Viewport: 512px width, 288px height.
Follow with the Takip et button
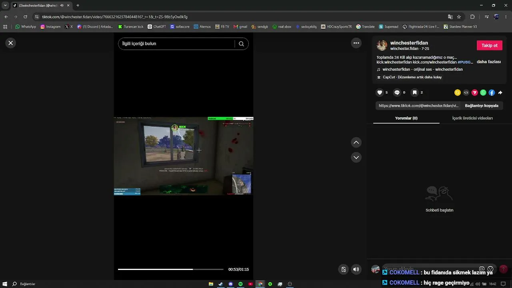click(x=490, y=45)
